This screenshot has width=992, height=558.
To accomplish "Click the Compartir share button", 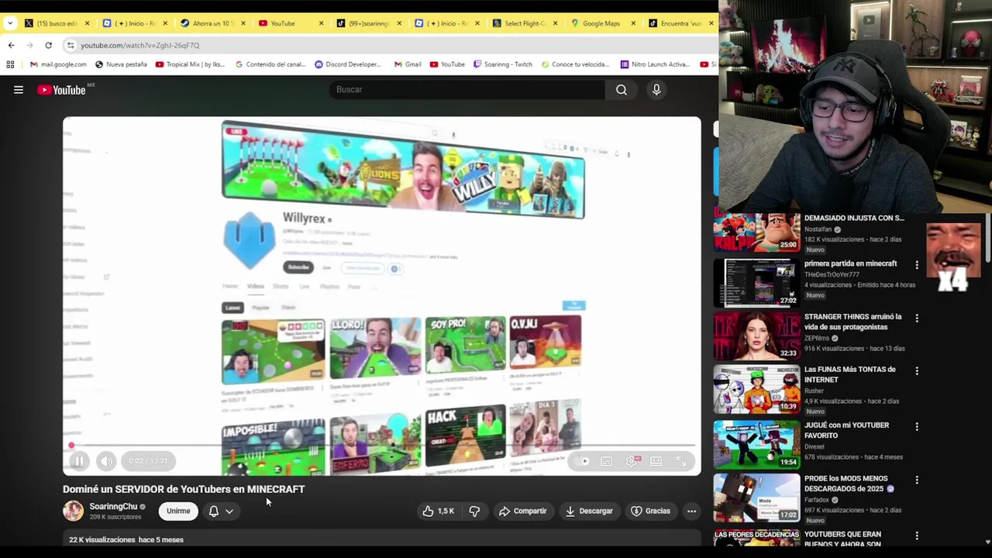I will click(523, 511).
